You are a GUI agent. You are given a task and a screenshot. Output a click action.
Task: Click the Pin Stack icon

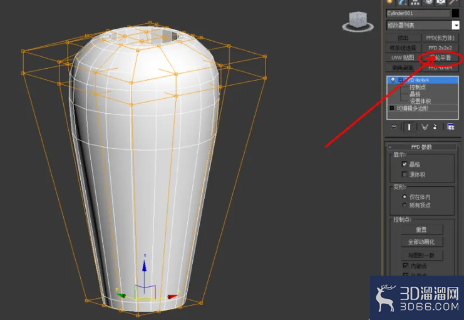pyautogui.click(x=394, y=127)
